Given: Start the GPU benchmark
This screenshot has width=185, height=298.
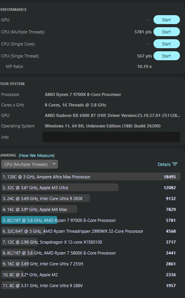Looking at the screenshot, I should [x=167, y=20].
